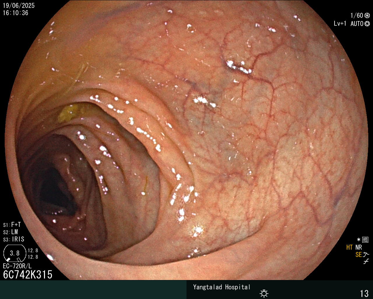Screen dimensions: 373x299
Task: Click the light level Lv+1 label
Action: 340,24
